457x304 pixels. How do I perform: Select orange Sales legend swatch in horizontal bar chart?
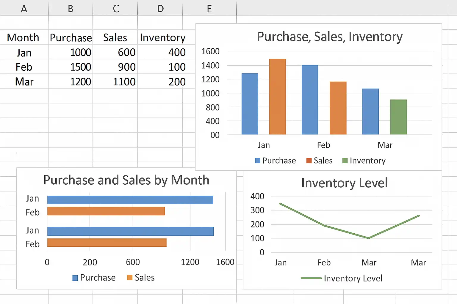coord(129,278)
